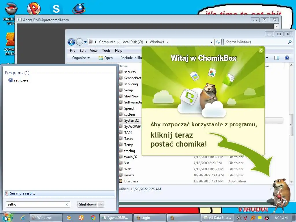The image size is (296, 222).
Task: Open the View menu
Action: tap(94, 50)
